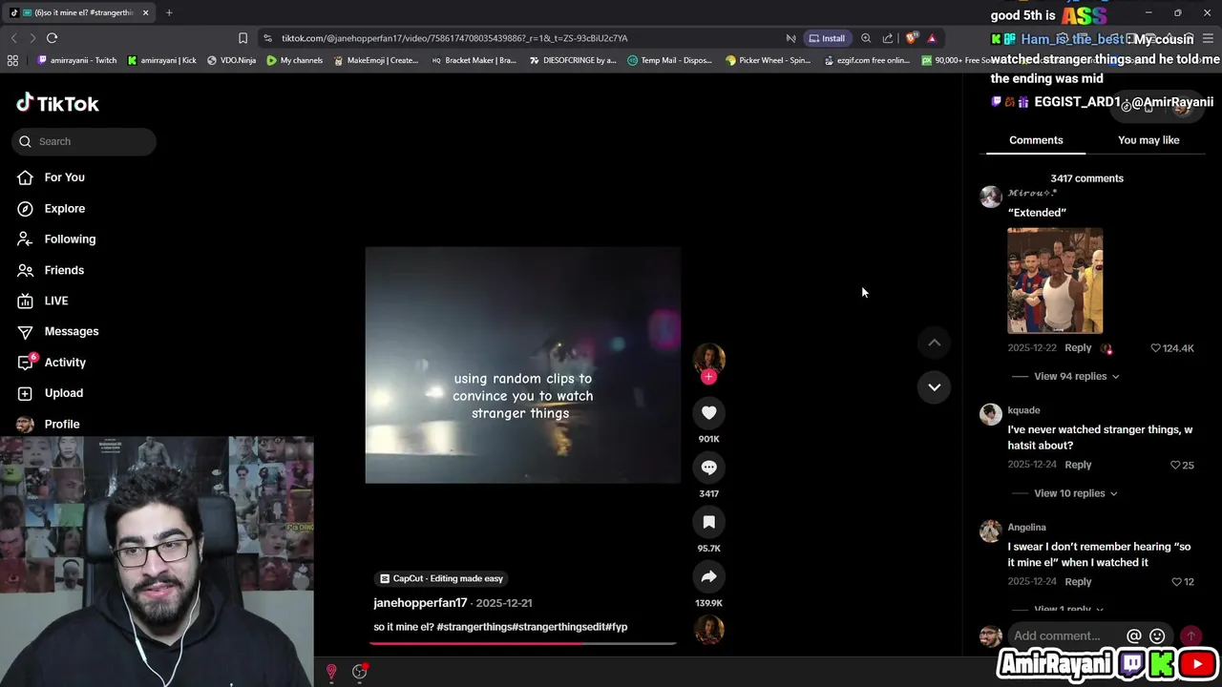
Task: Open kquade's commenter avatar
Action: pos(991,413)
